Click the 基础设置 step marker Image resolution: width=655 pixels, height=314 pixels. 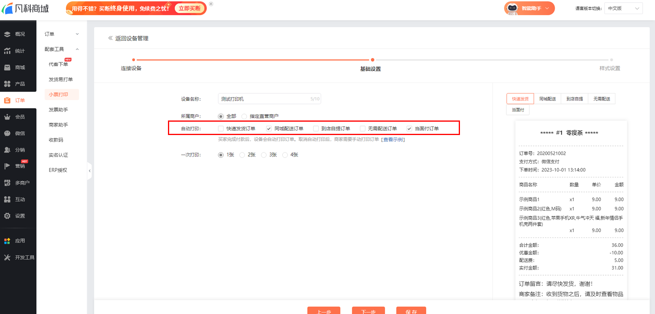[372, 60]
